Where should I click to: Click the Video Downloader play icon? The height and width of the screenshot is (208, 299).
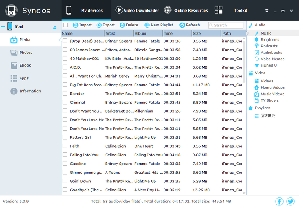(x=119, y=10)
